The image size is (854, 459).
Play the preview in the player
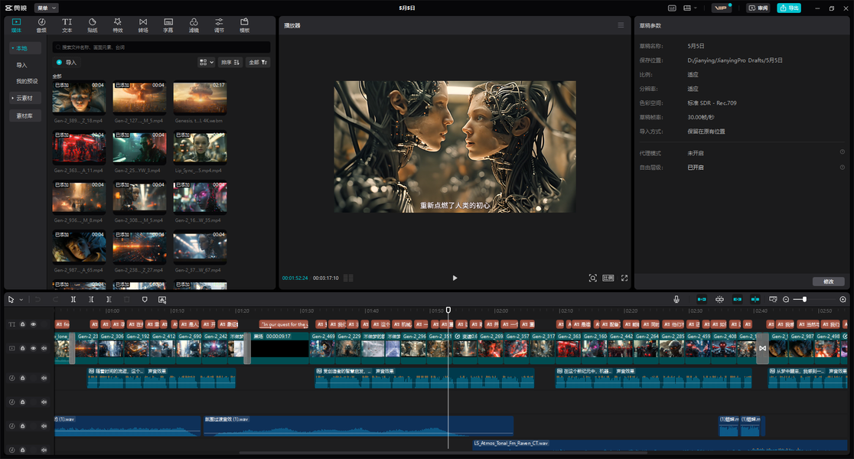click(x=455, y=278)
